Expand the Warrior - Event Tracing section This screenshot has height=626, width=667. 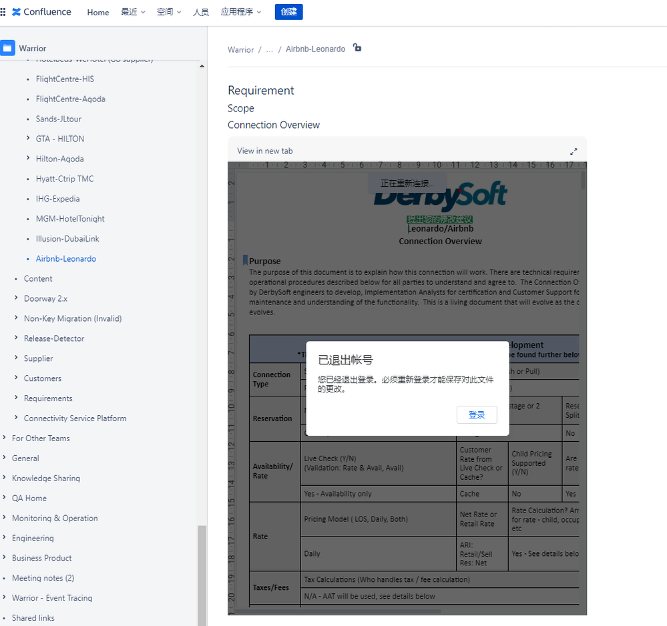click(4, 597)
